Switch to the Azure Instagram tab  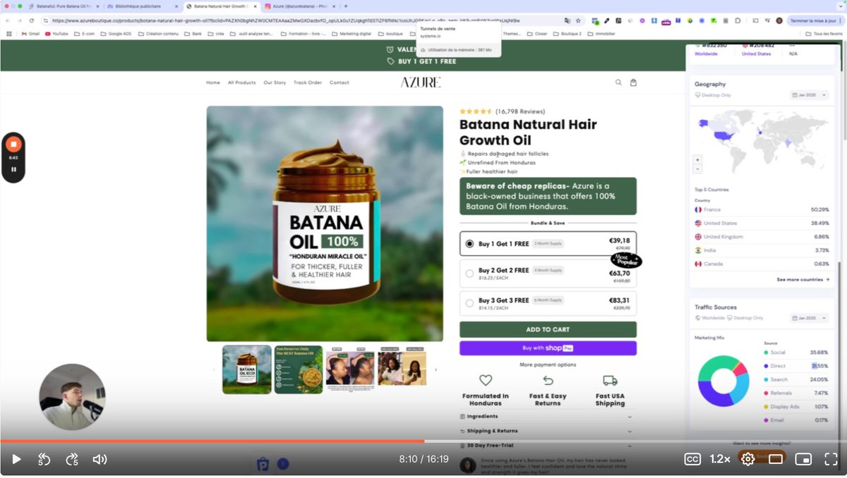[x=299, y=6]
